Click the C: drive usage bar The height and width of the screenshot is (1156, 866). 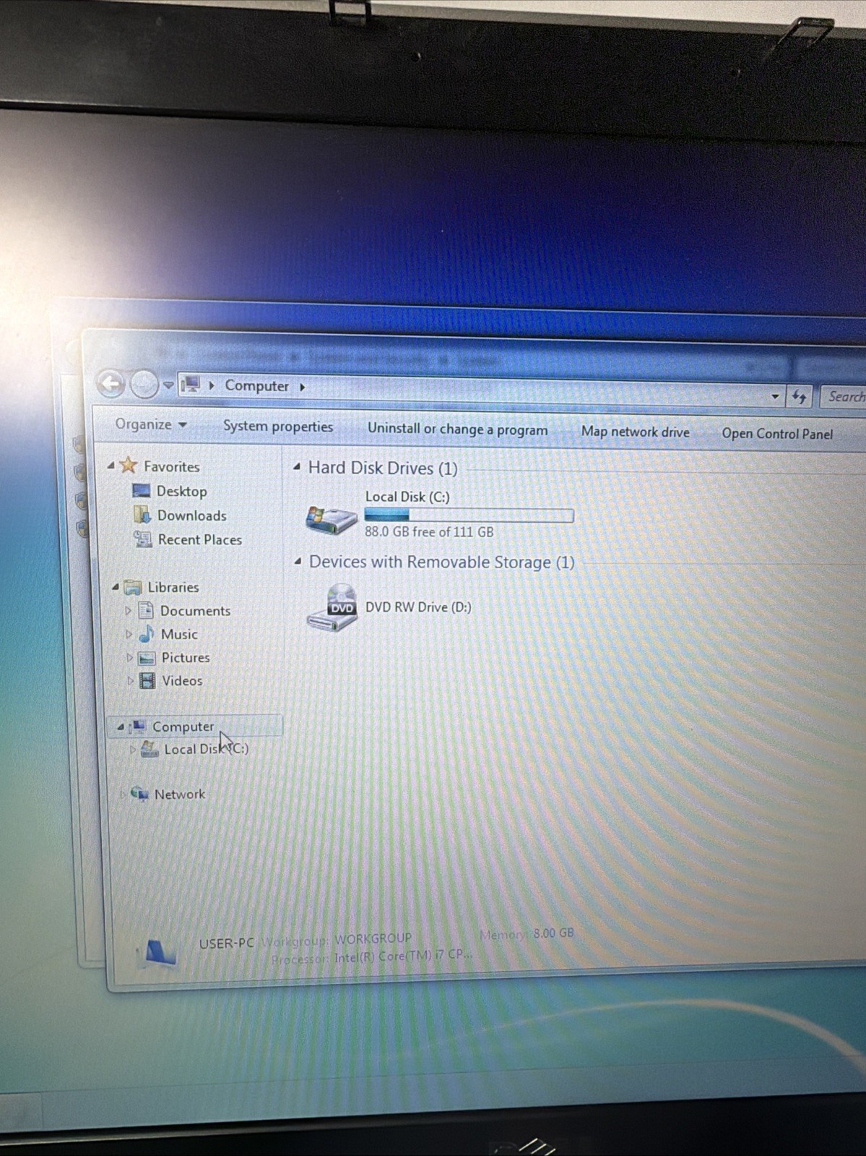pos(469,515)
